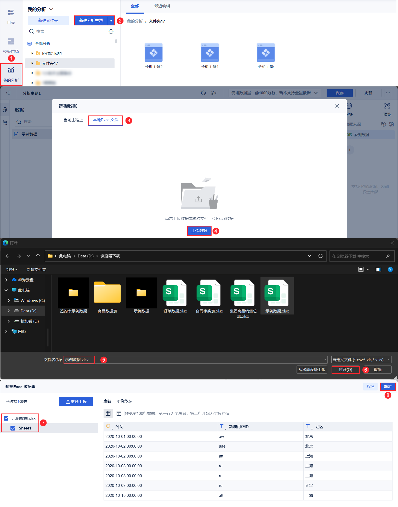Open the address bar history dropdown
This screenshot has width=398, height=507.
coord(309,256)
